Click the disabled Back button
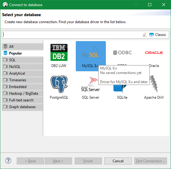The width and height of the screenshot is (171, 169). [30, 161]
